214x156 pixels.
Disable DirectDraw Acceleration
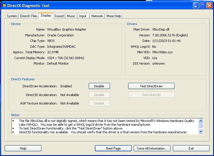tap(99, 86)
